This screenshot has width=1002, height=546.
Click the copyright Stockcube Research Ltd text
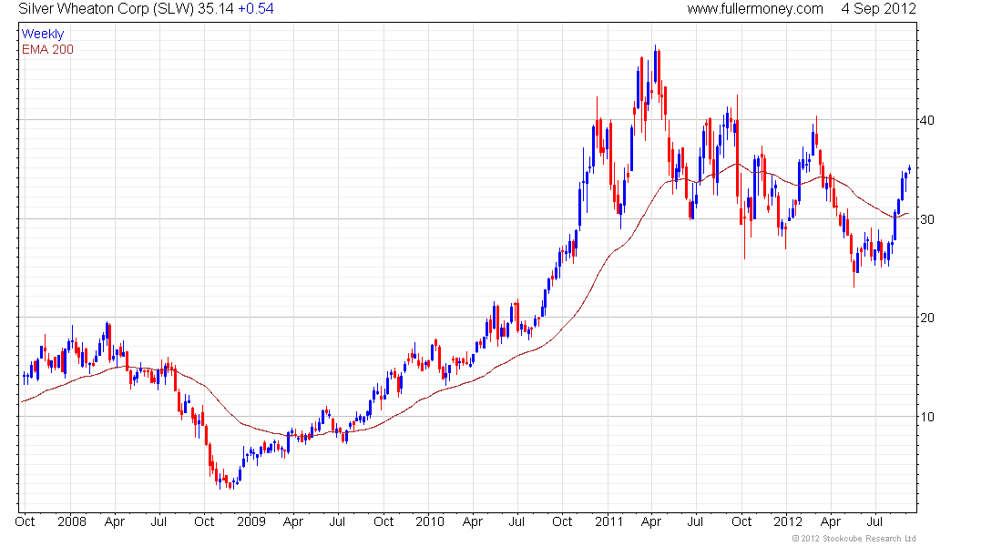854,539
